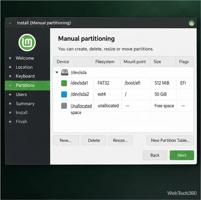Go to the Location step
Viewport: 201px width, 200px height.
pos(24,67)
